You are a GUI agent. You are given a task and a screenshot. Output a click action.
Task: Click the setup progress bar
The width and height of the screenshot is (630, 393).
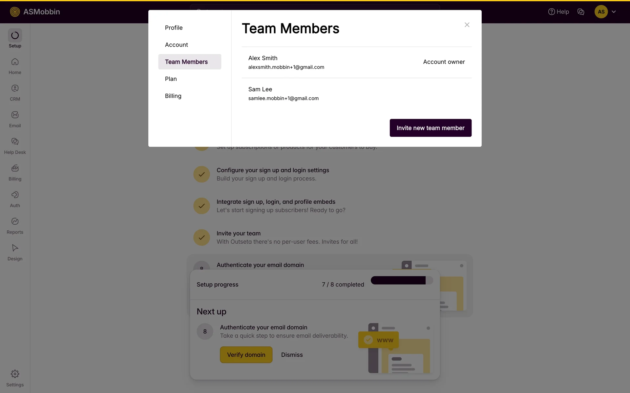coord(402,281)
